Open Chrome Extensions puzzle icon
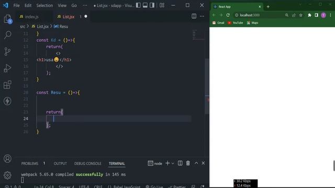Viewport: 335px width, 188px height. 309,15
